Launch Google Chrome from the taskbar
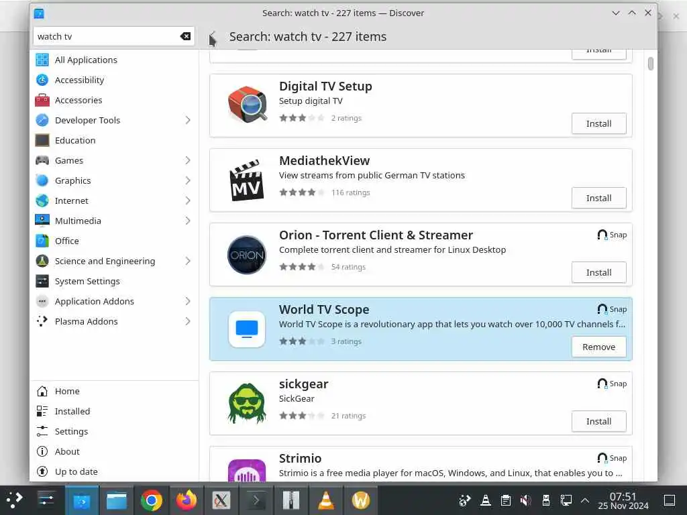 point(151,500)
